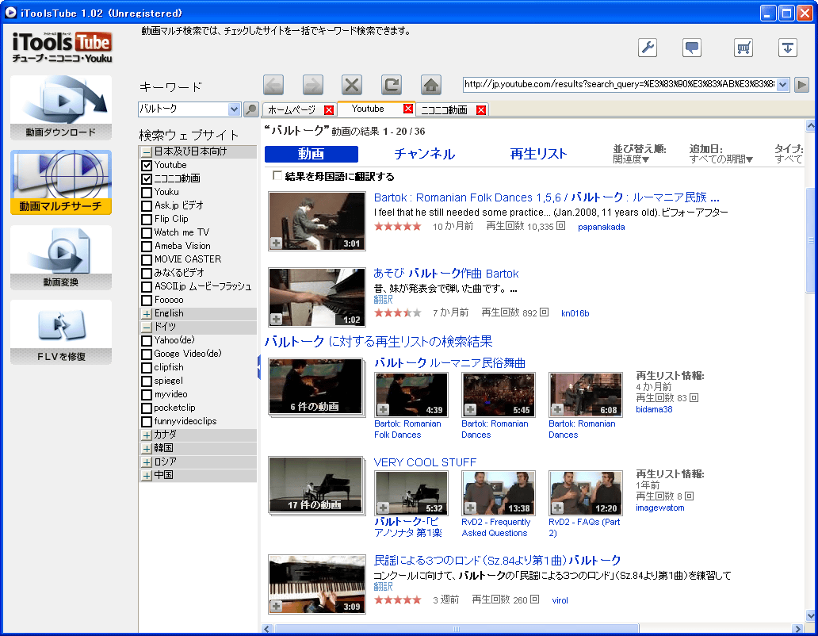Open Bartok Romanian Folk Dances 1,5,6 link
The image size is (818, 636).
546,197
